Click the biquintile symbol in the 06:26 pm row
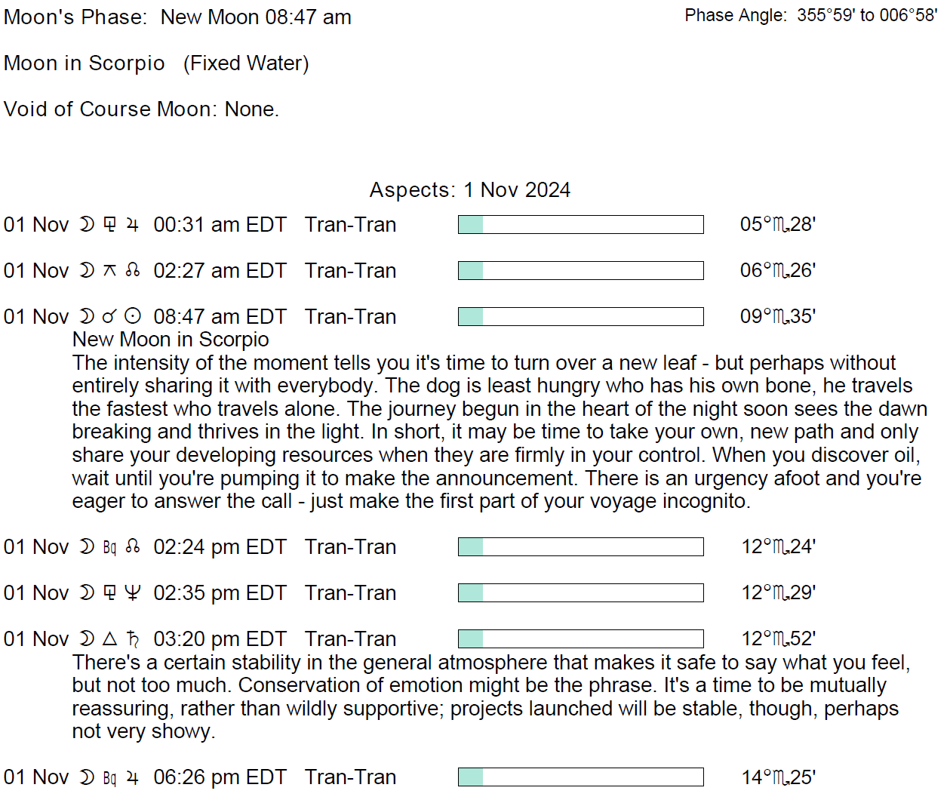The height and width of the screenshot is (803, 950). coord(110,777)
